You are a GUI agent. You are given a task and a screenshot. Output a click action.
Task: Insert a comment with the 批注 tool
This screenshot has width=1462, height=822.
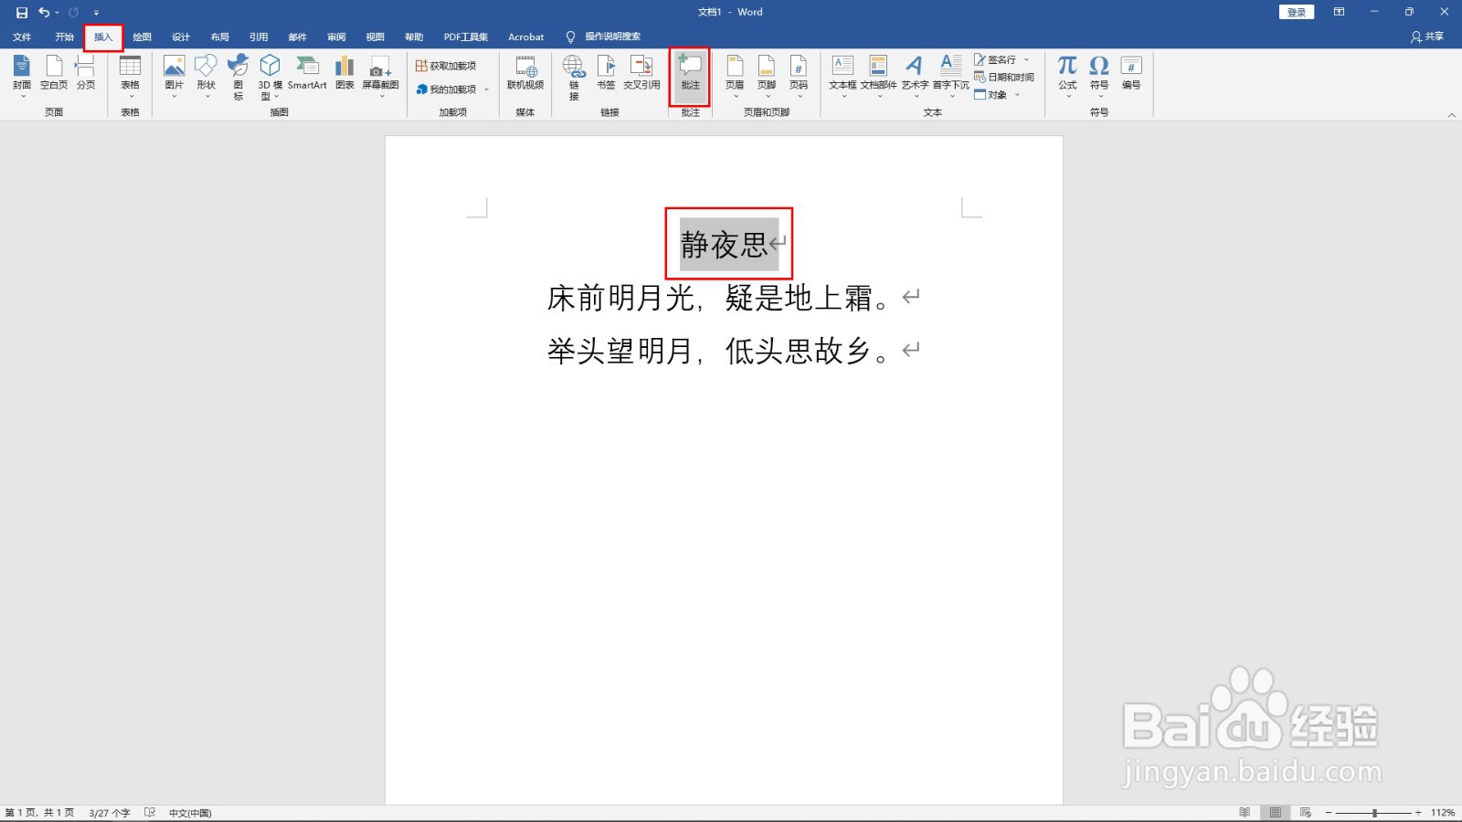[688, 77]
